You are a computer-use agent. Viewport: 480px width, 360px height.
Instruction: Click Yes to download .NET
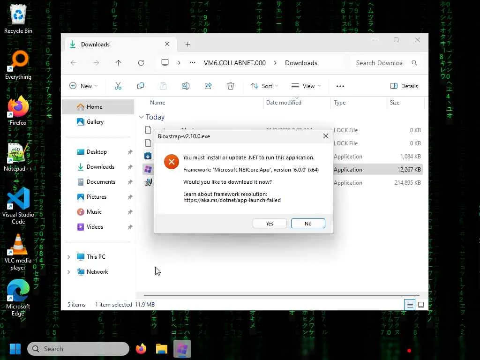point(270,224)
